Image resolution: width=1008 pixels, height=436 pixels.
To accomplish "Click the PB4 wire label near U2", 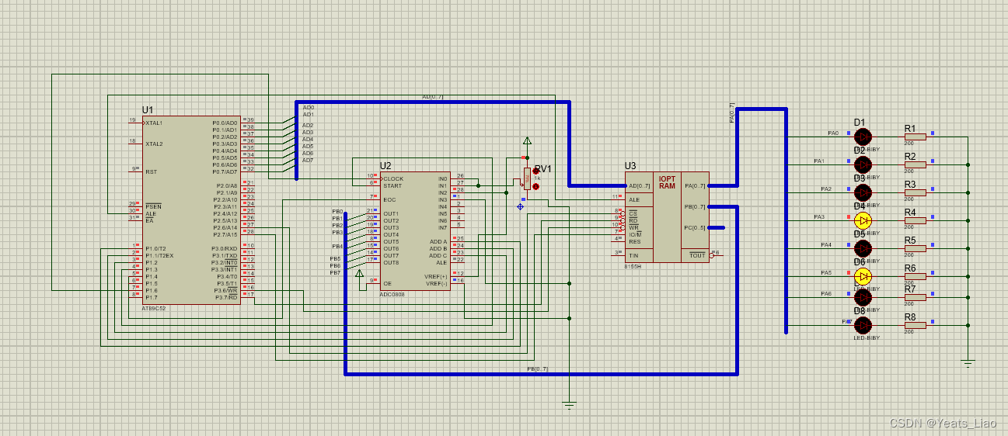I will tap(337, 246).
